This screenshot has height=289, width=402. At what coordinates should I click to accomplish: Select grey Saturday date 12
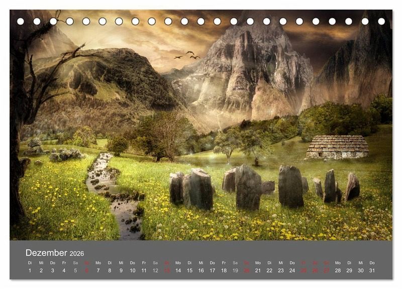point(155,270)
